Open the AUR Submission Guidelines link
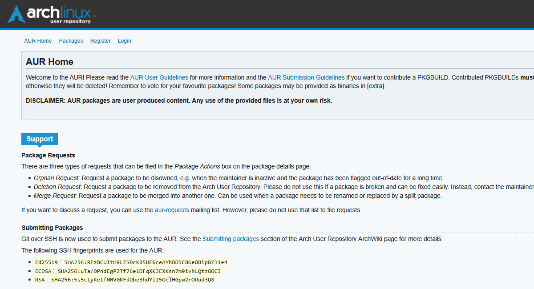The width and height of the screenshot is (534, 289). (306, 77)
